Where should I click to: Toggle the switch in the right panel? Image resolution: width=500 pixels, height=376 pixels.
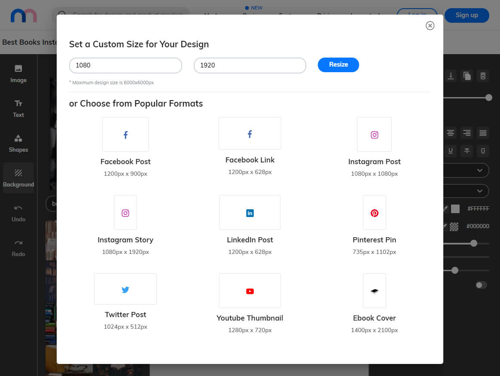click(x=482, y=285)
